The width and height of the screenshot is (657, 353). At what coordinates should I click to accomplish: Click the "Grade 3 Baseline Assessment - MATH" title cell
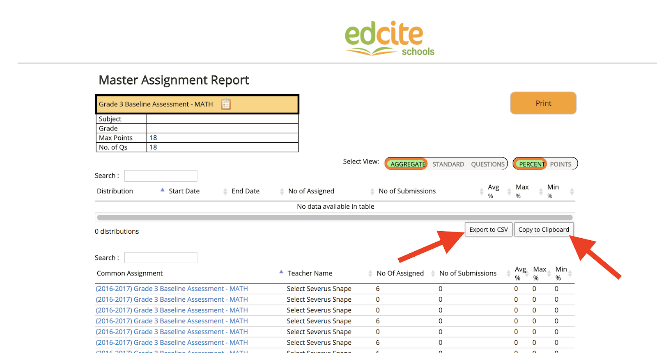click(x=197, y=104)
